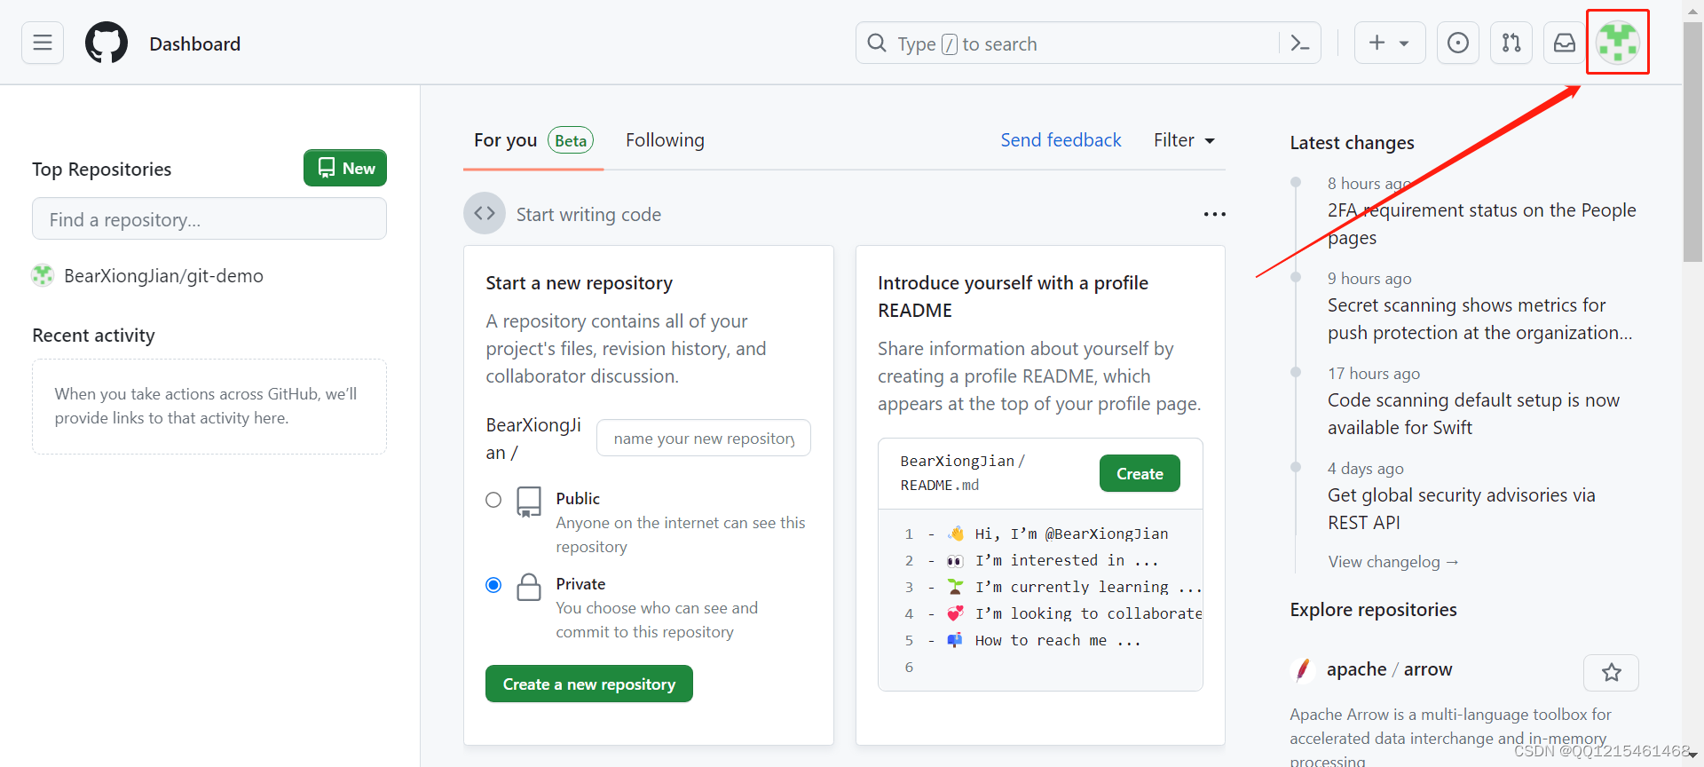Screen dimensions: 1704x767
Task: Click the BearXiongJian/git-demo repository avatar
Action: click(43, 276)
